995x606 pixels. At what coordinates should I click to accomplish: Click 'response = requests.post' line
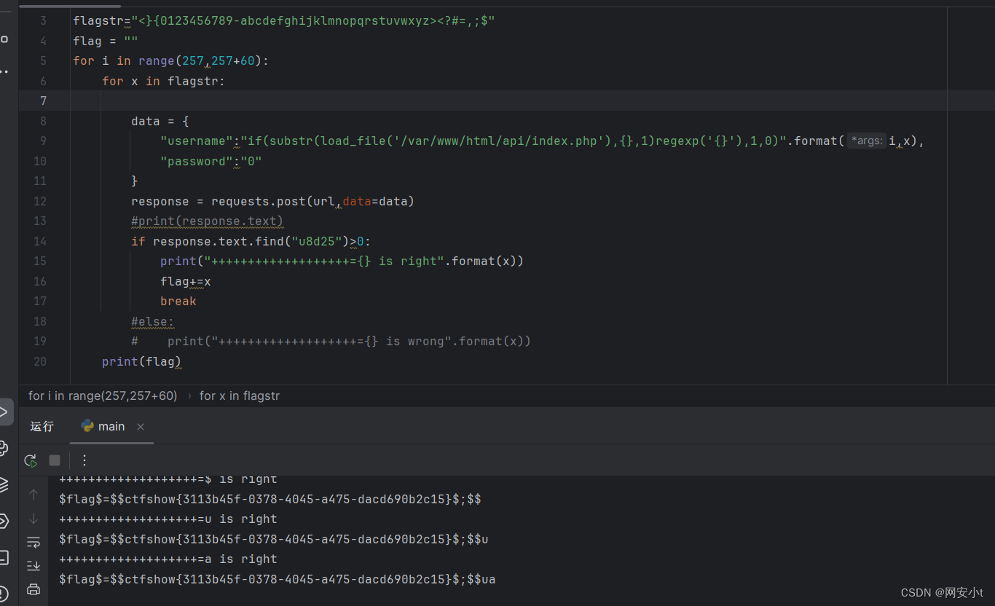(272, 201)
